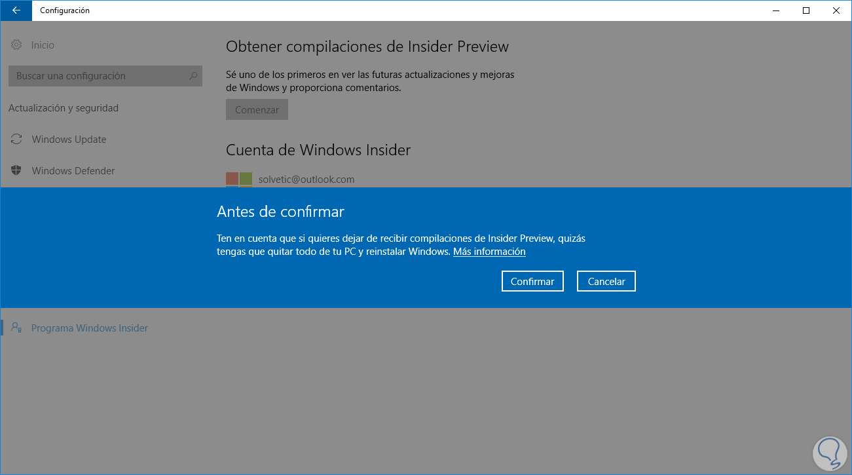852x475 pixels.
Task: Click the Windows Update sync arrows icon
Action: coord(16,140)
